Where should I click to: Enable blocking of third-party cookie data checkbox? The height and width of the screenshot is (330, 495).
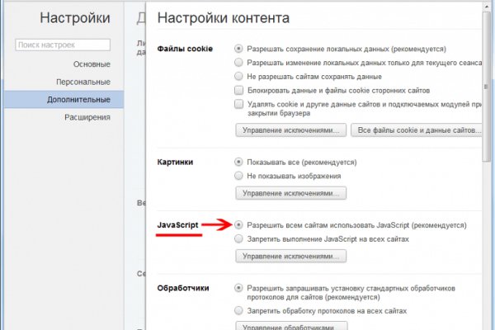(239, 90)
